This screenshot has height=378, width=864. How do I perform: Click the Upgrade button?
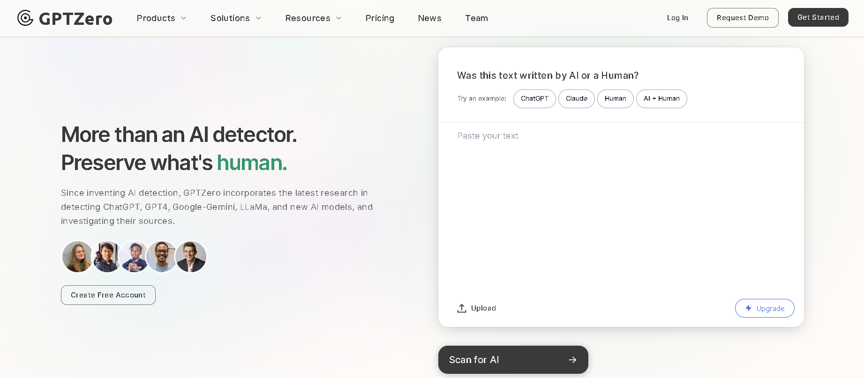(x=765, y=308)
